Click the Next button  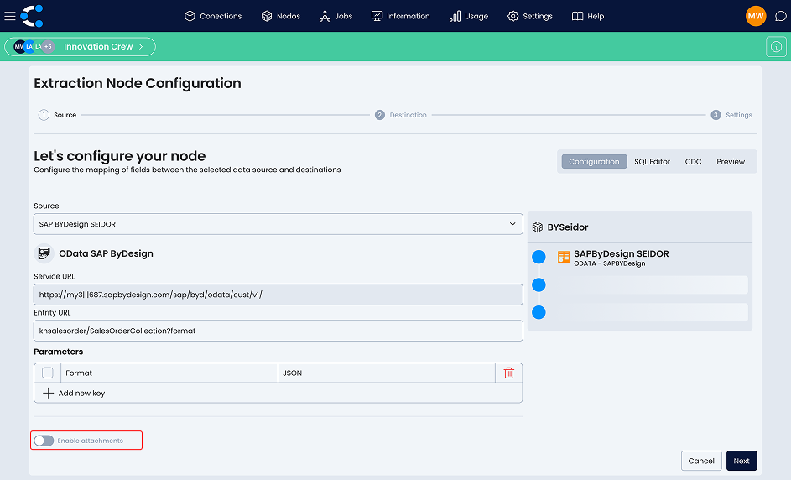741,461
